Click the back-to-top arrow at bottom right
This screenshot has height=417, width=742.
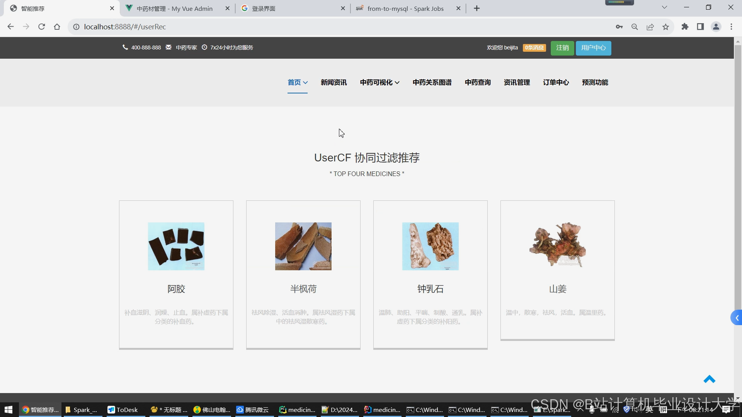(x=710, y=379)
